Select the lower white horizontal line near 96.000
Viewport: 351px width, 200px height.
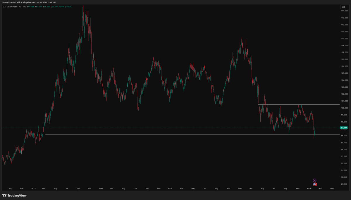pos(192,135)
